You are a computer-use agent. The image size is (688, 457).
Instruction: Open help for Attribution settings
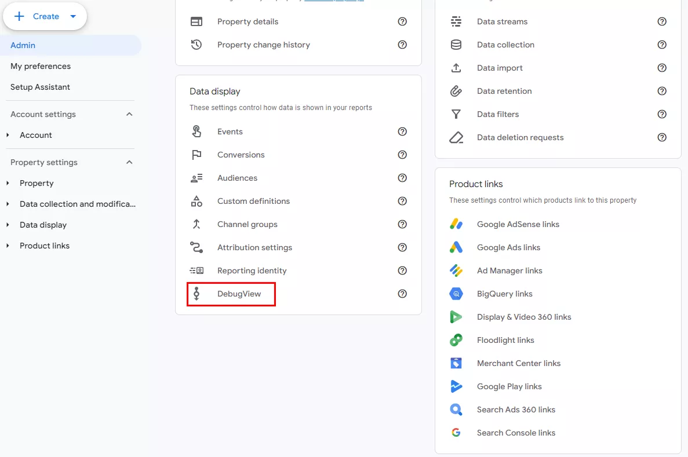pos(402,247)
